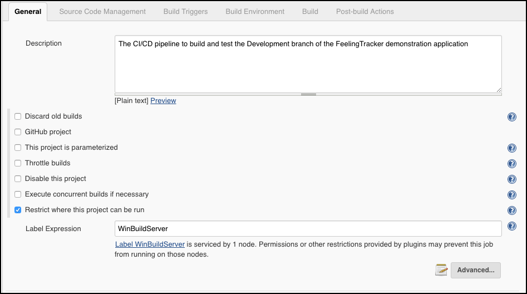Open the Label WinBuildServer link

pyautogui.click(x=150, y=244)
